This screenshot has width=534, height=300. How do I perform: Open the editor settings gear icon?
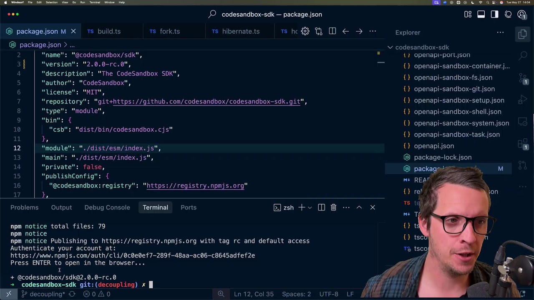click(305, 31)
